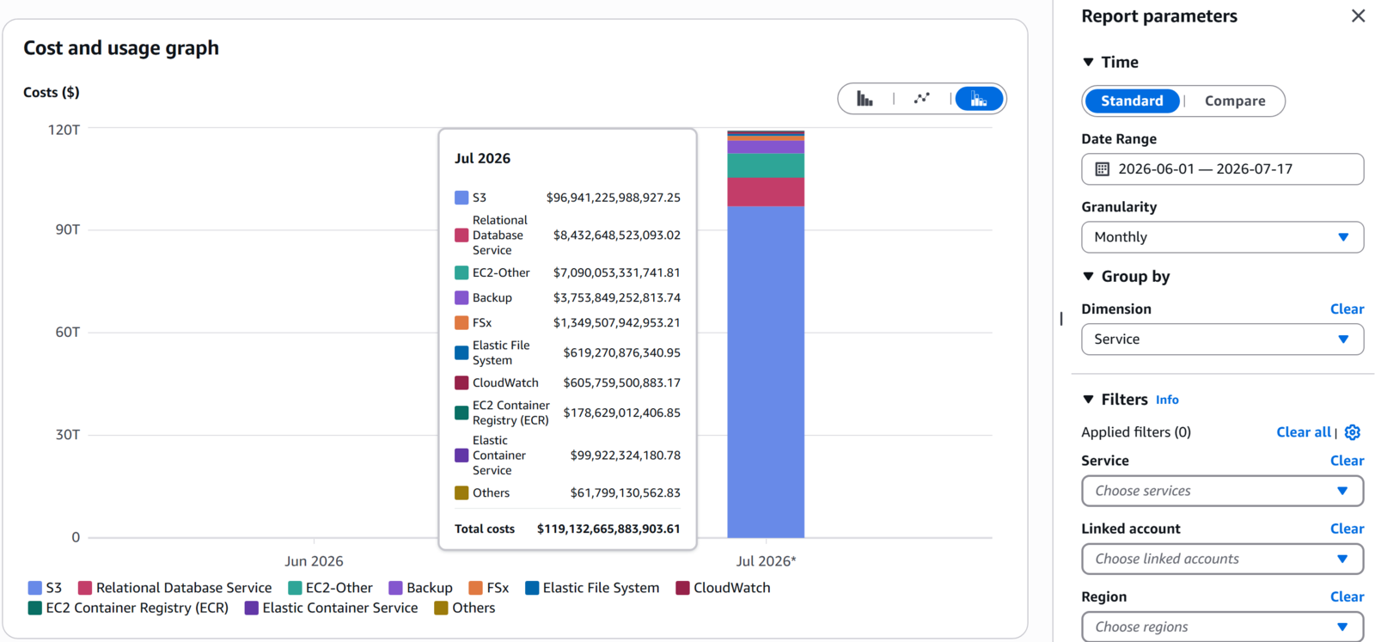Click the Cost and usage graph heading
This screenshot has height=642, width=1375.
pyautogui.click(x=121, y=48)
